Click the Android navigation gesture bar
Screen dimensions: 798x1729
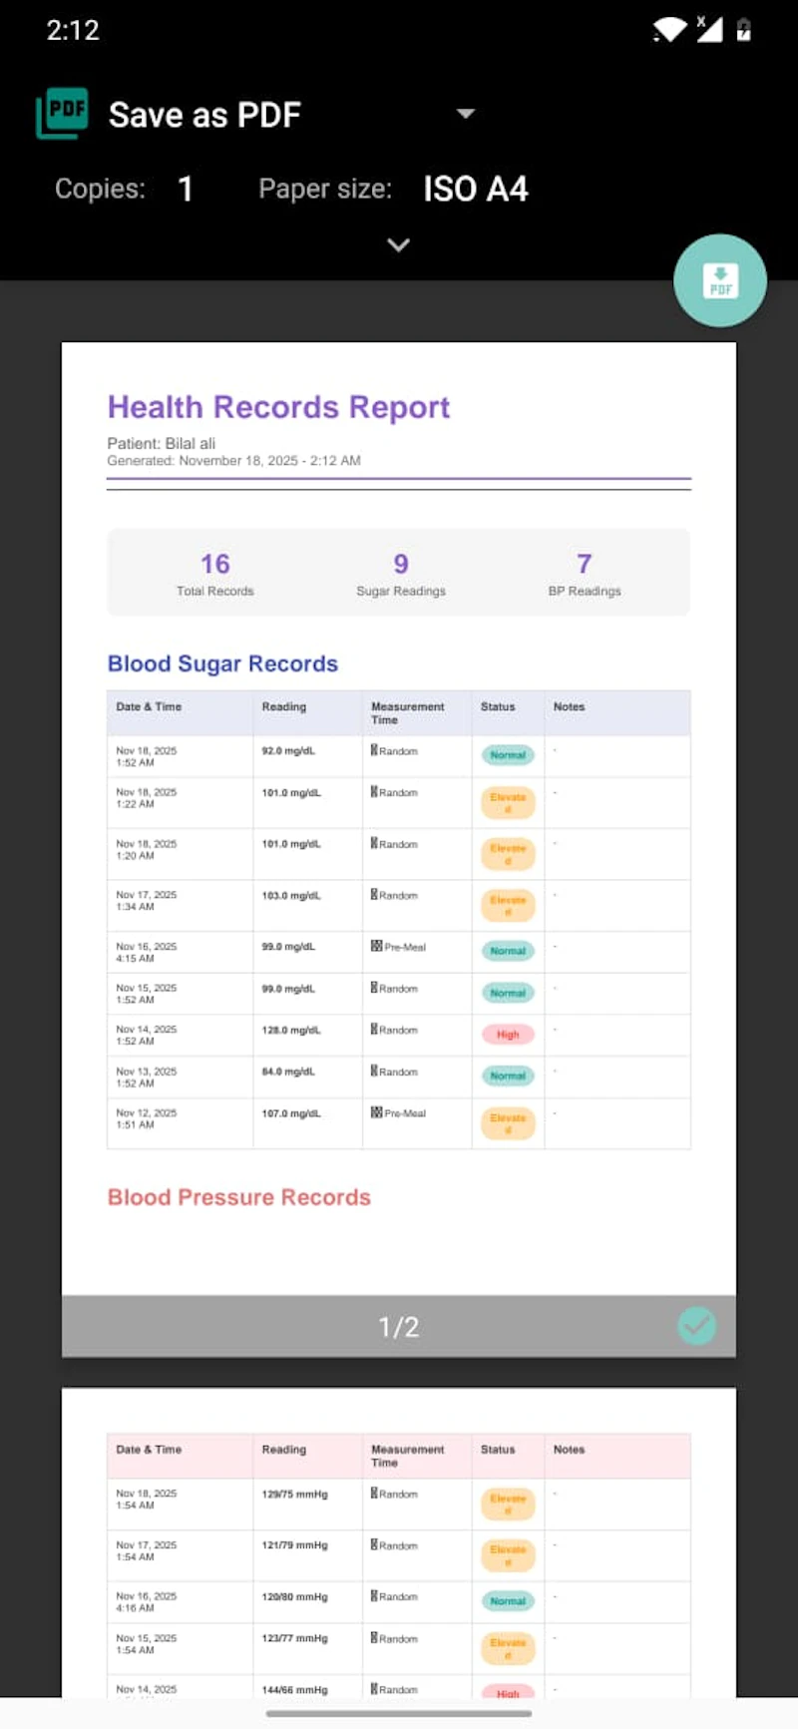point(399,1714)
